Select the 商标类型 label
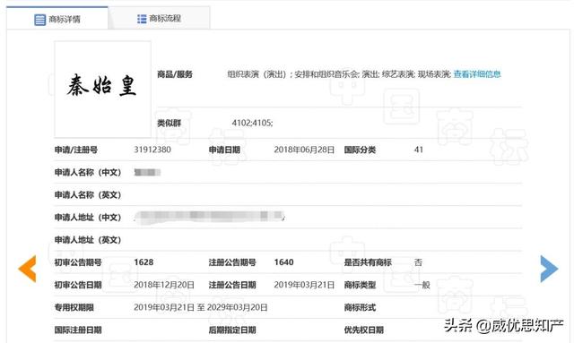This screenshot has width=574, height=343. [360, 285]
